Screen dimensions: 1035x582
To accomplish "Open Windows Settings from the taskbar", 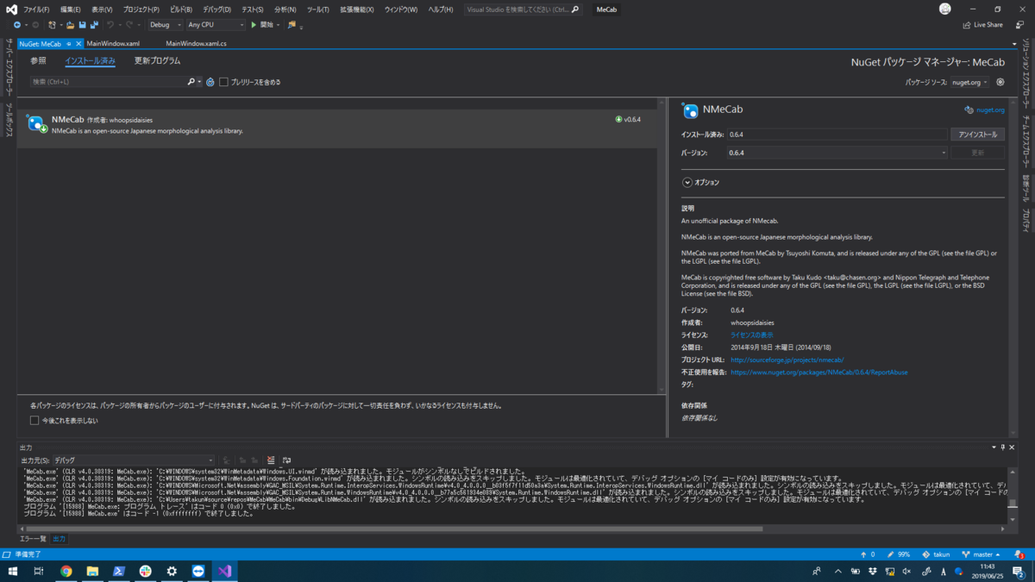I will click(172, 571).
